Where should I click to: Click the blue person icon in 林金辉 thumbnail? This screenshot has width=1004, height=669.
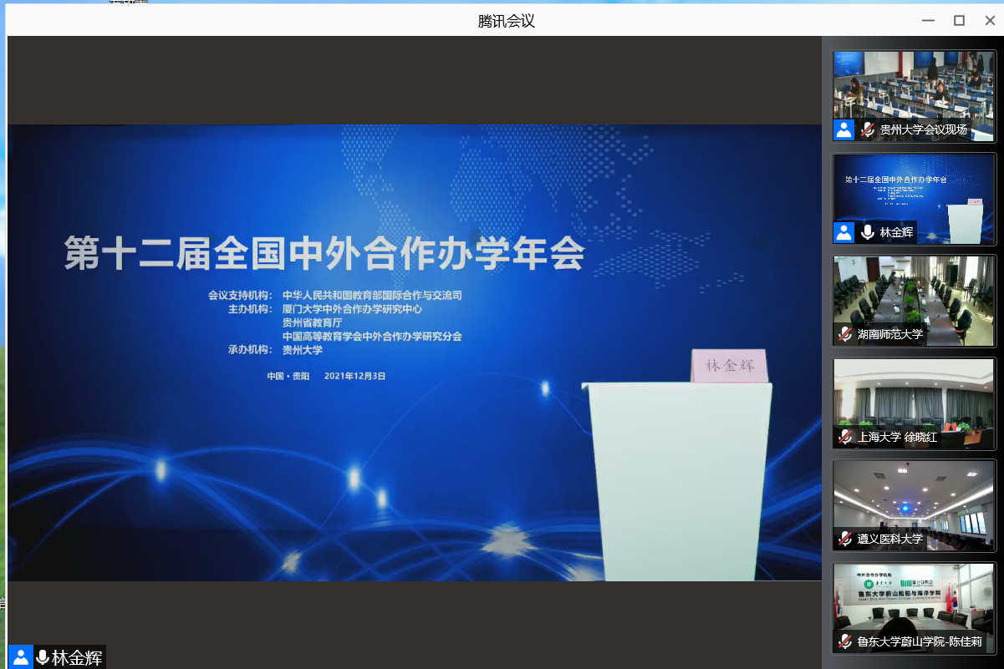click(x=844, y=232)
